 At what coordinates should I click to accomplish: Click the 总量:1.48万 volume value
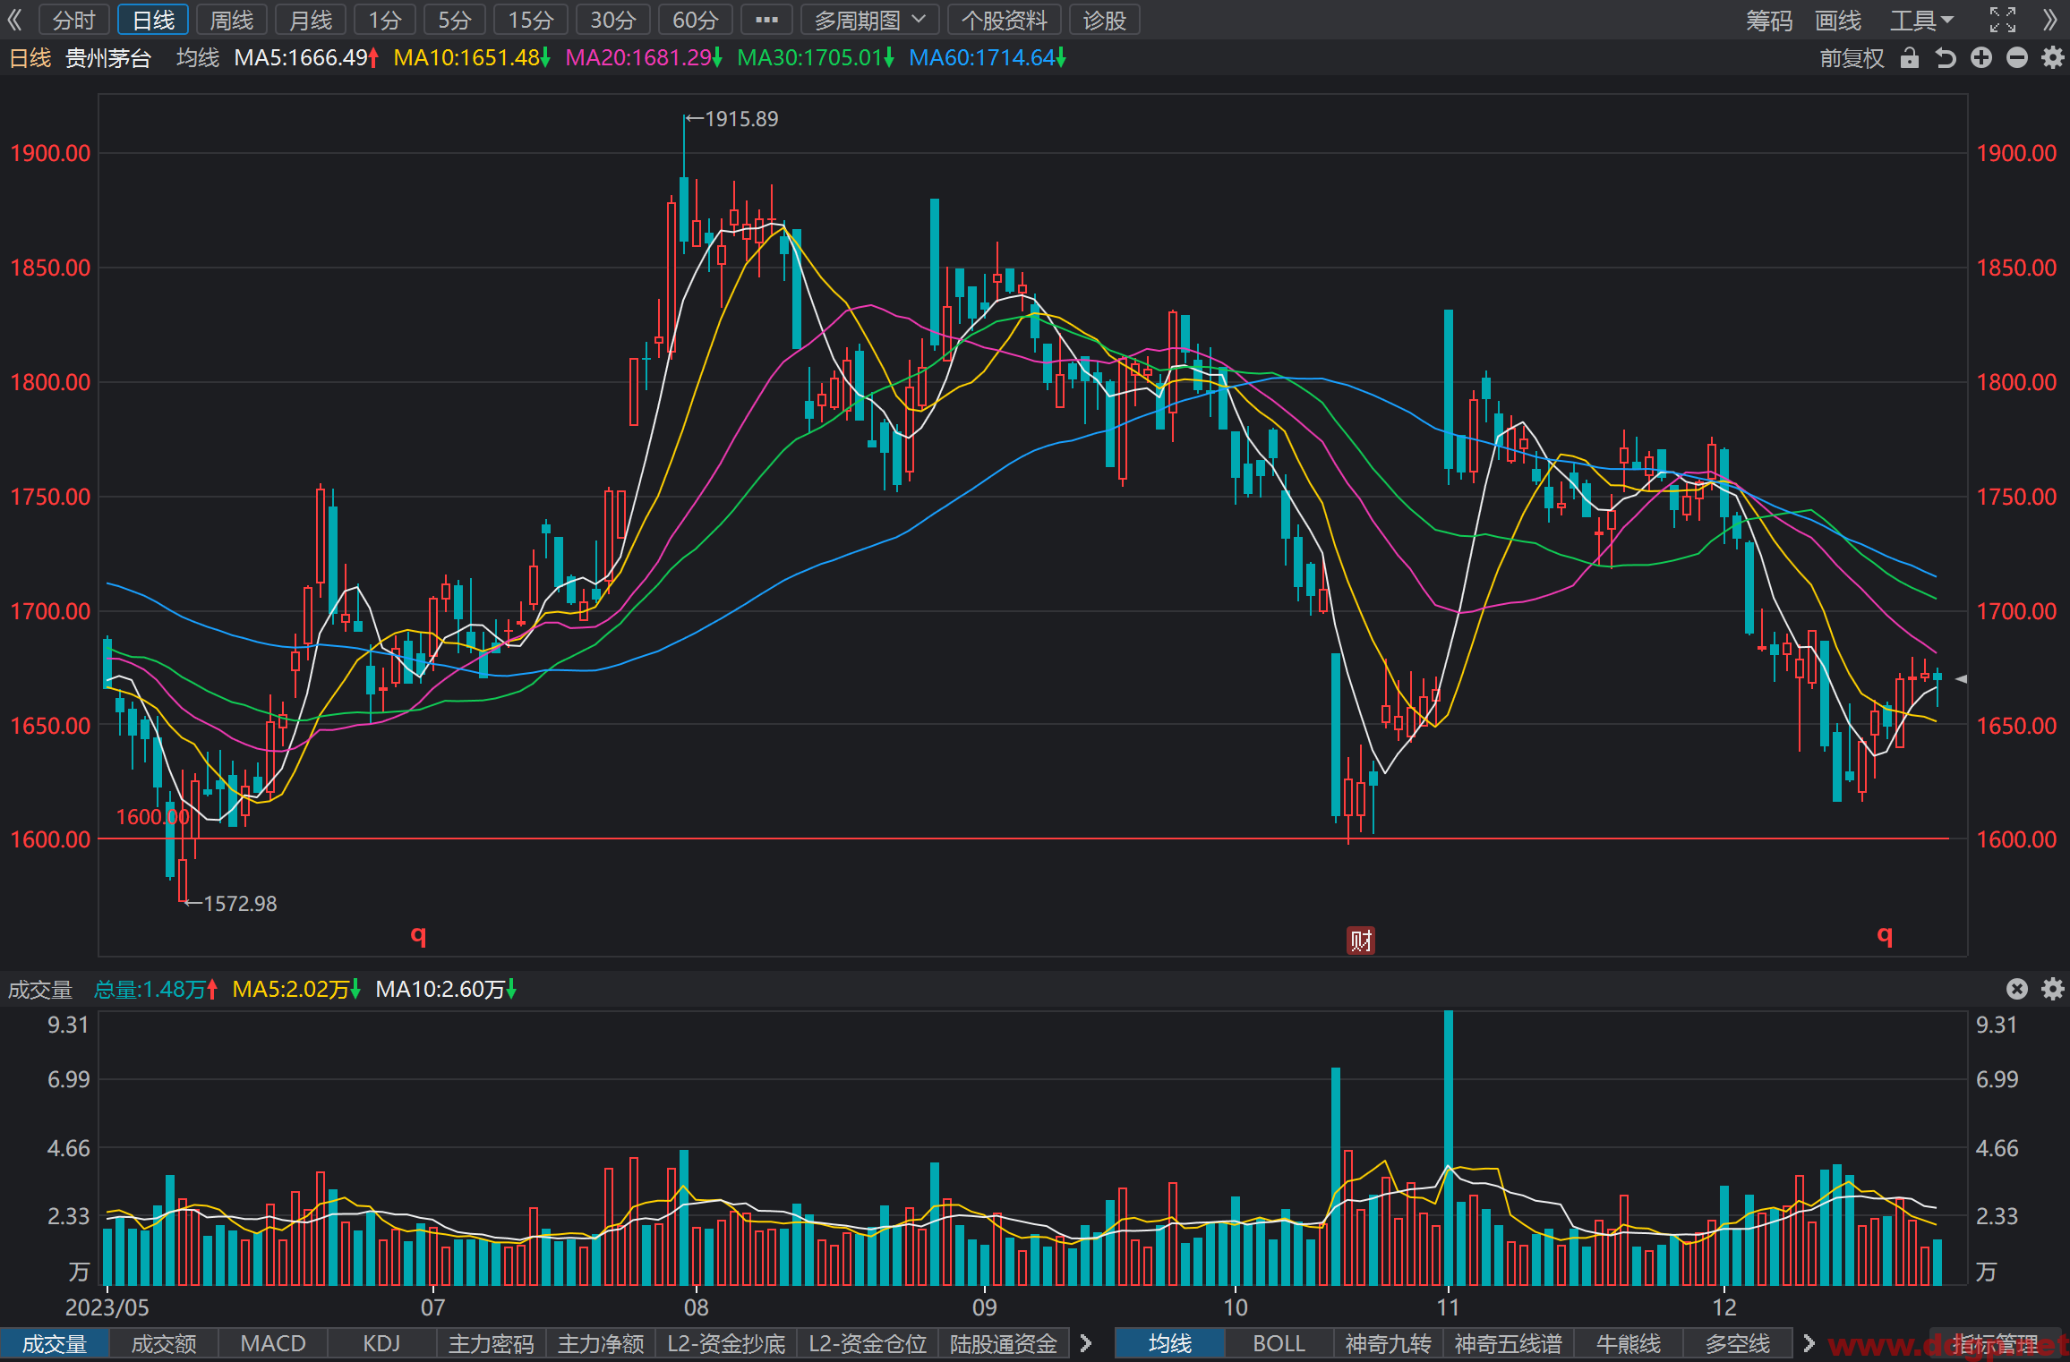coord(156,989)
